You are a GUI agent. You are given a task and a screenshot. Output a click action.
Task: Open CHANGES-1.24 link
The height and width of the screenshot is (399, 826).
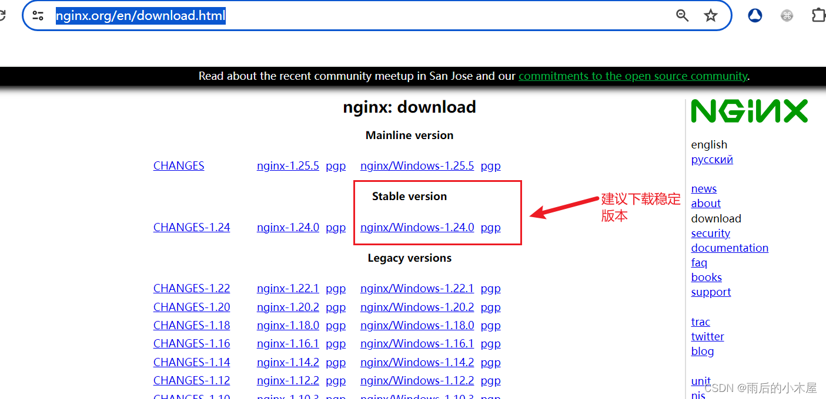192,228
